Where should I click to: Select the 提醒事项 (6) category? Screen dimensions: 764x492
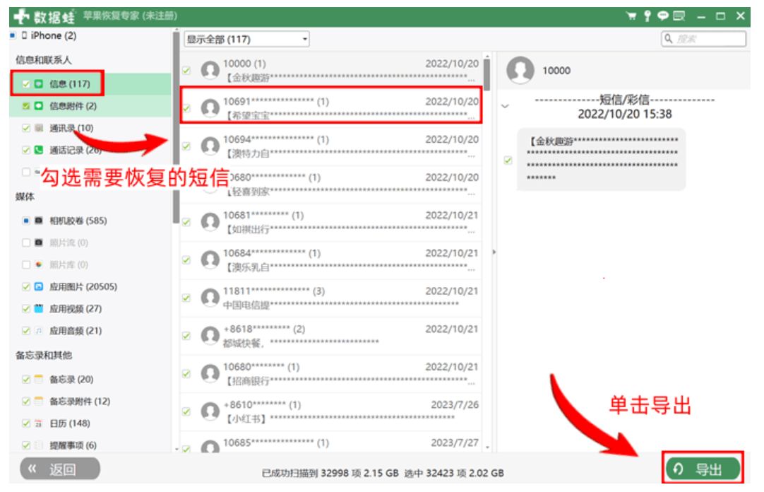[73, 445]
